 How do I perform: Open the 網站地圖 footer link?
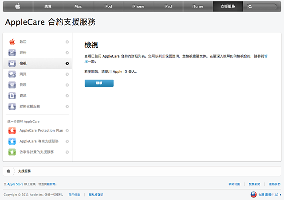click(234, 184)
